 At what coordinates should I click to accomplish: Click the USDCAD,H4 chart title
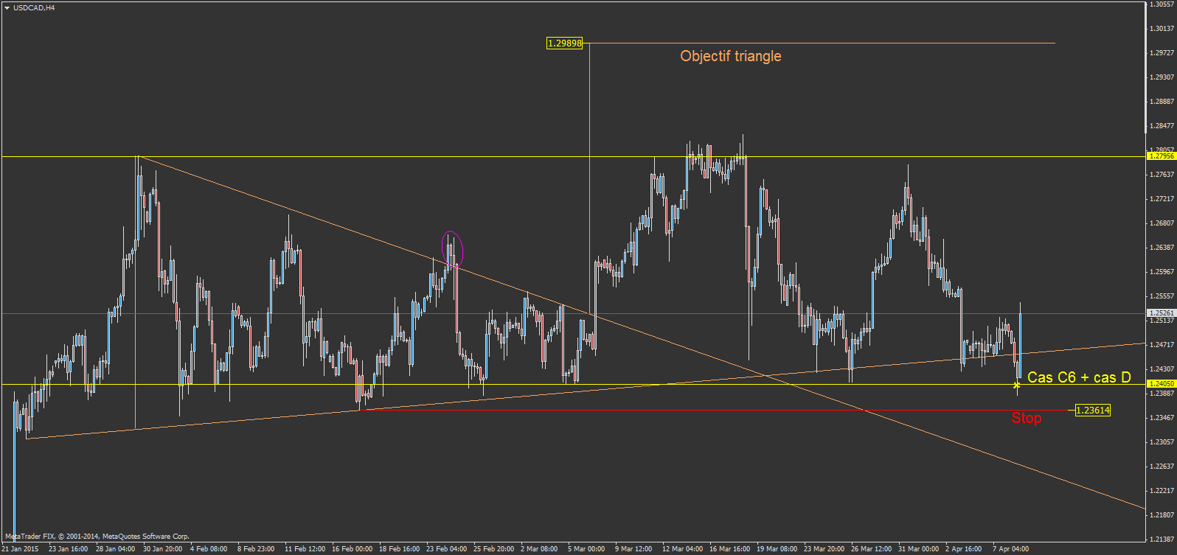point(34,8)
